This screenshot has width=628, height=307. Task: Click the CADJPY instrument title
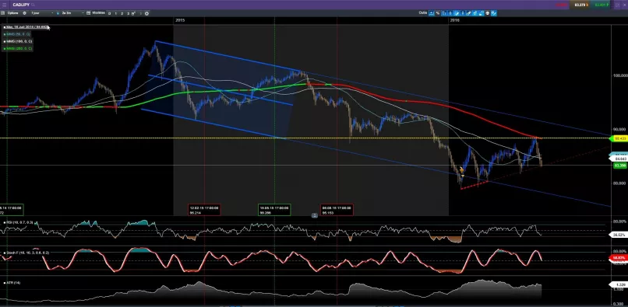point(21,5)
